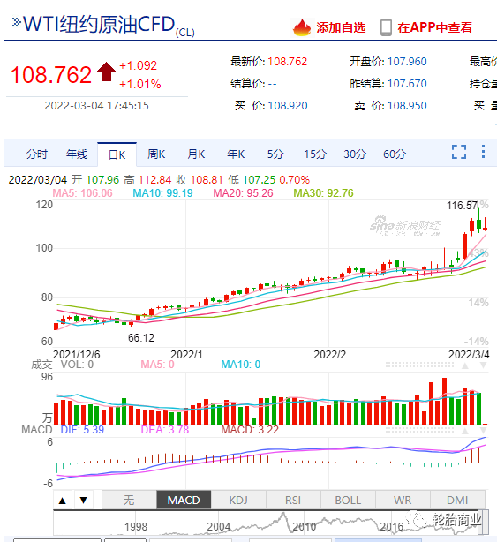The width and height of the screenshot is (497, 542).
Task: Click the 1998 mark on the history timeline
Action: pyautogui.click(x=136, y=527)
